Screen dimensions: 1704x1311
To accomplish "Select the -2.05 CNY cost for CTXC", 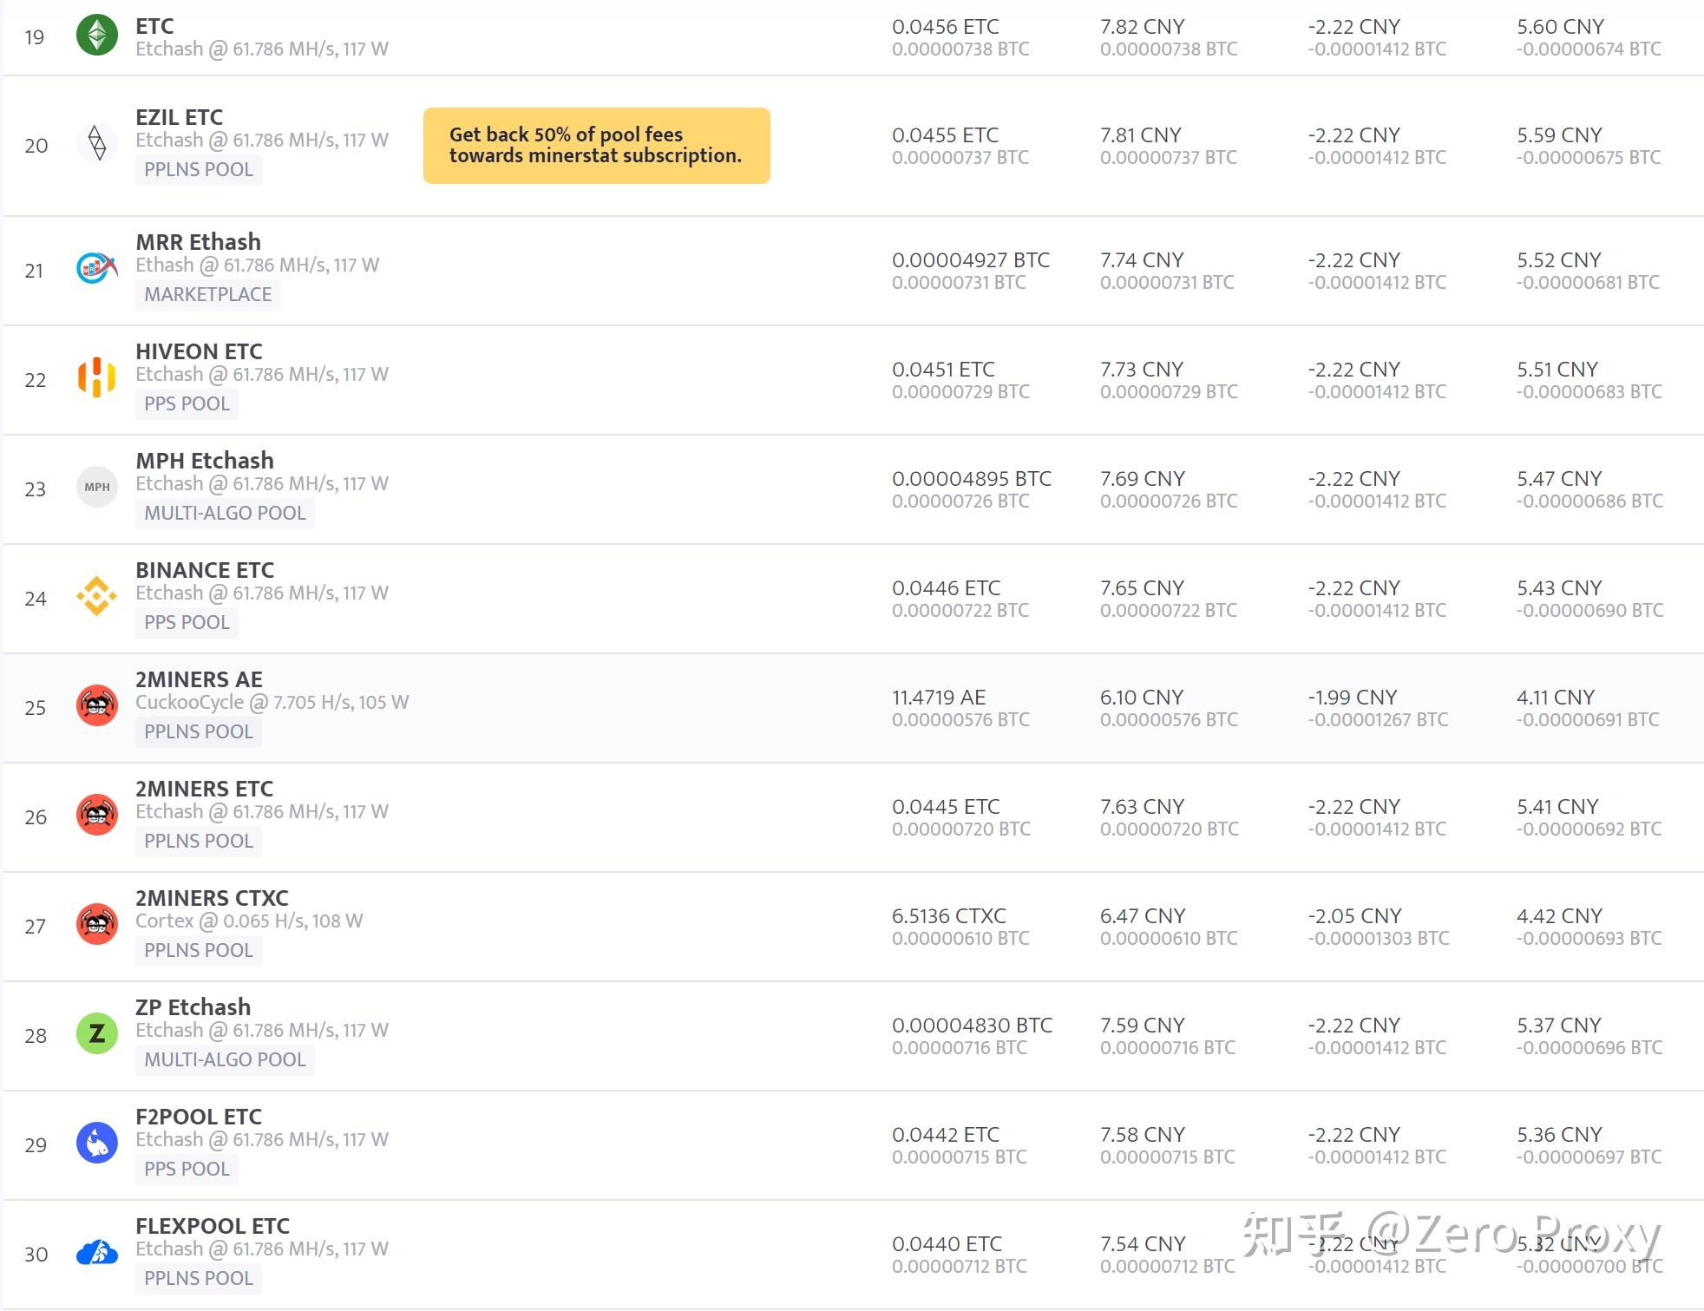I will coord(1355,916).
